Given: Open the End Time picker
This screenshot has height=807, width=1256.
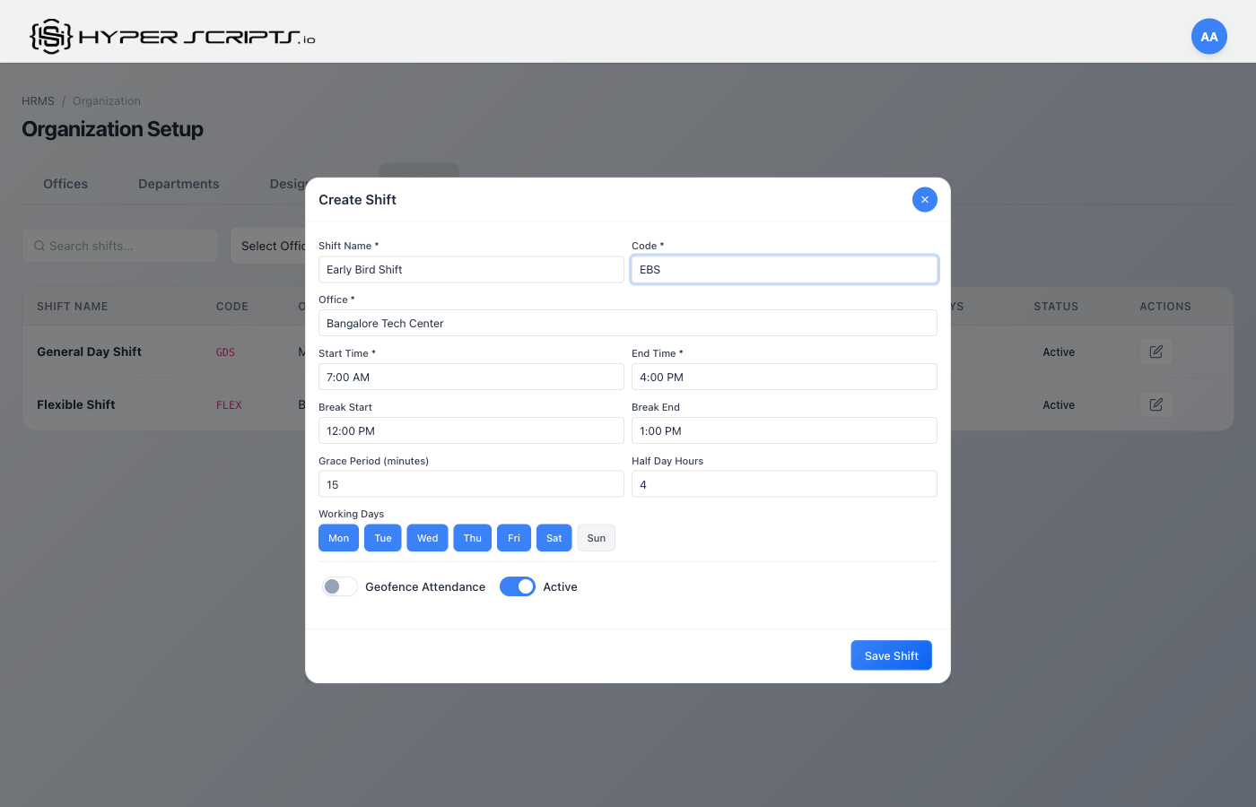Looking at the screenshot, I should [783, 377].
